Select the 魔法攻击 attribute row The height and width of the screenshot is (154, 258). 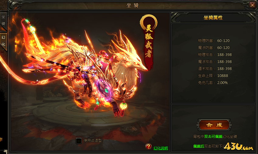pyautogui.click(x=215, y=62)
